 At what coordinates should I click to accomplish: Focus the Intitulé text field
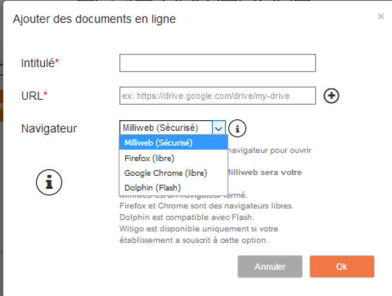click(217, 63)
